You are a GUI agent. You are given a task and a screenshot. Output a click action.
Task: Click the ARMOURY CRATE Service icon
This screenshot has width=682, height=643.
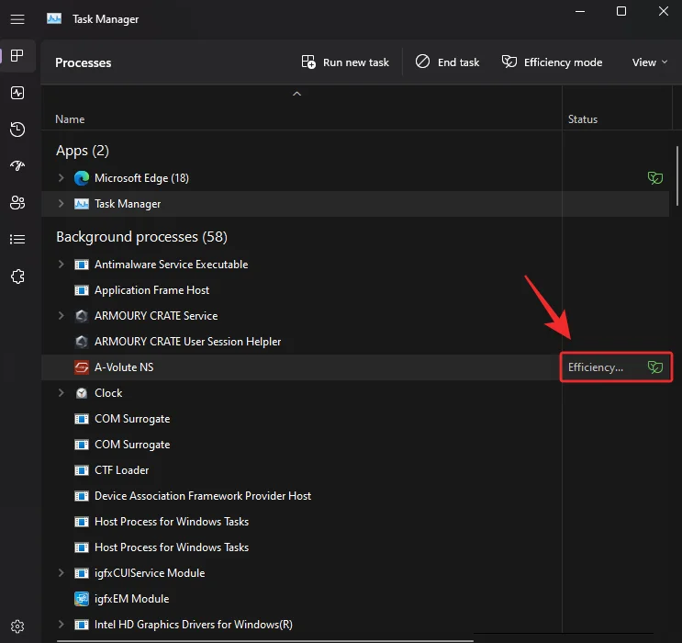82,316
